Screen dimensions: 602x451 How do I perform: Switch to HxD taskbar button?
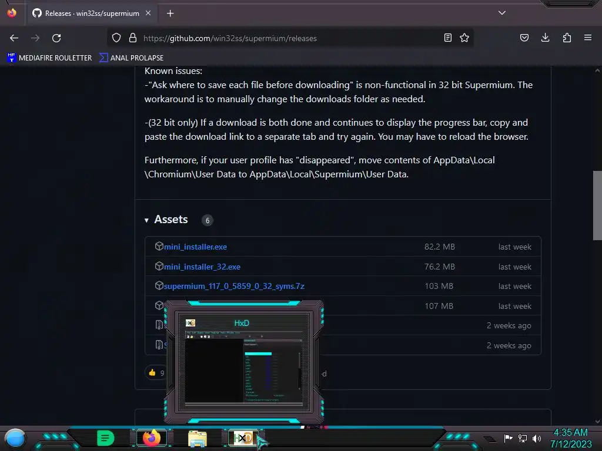pyautogui.click(x=244, y=438)
